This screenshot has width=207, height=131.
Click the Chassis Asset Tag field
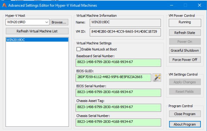[x=118, y=108]
